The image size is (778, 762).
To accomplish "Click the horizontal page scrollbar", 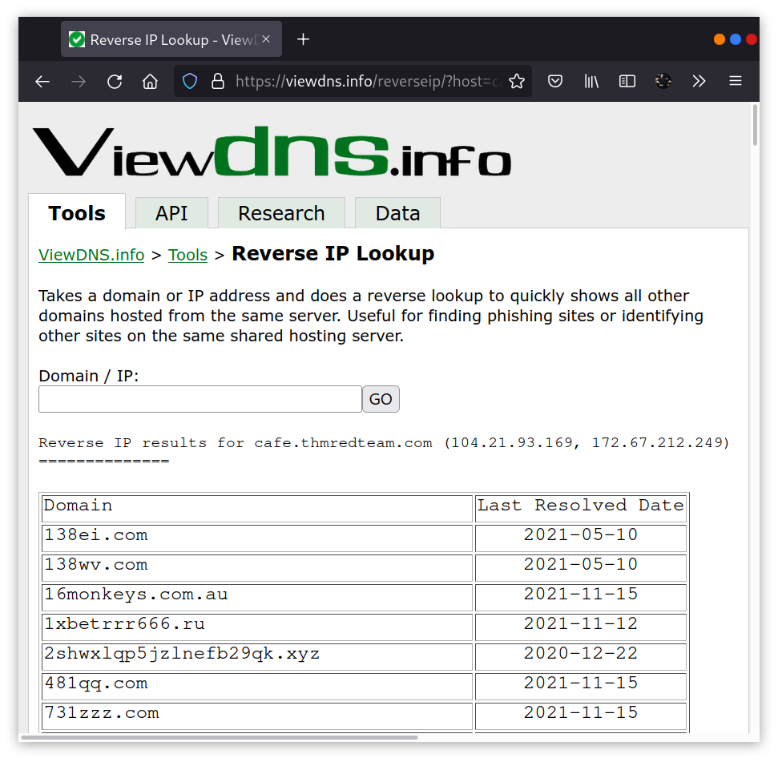I will [220, 738].
